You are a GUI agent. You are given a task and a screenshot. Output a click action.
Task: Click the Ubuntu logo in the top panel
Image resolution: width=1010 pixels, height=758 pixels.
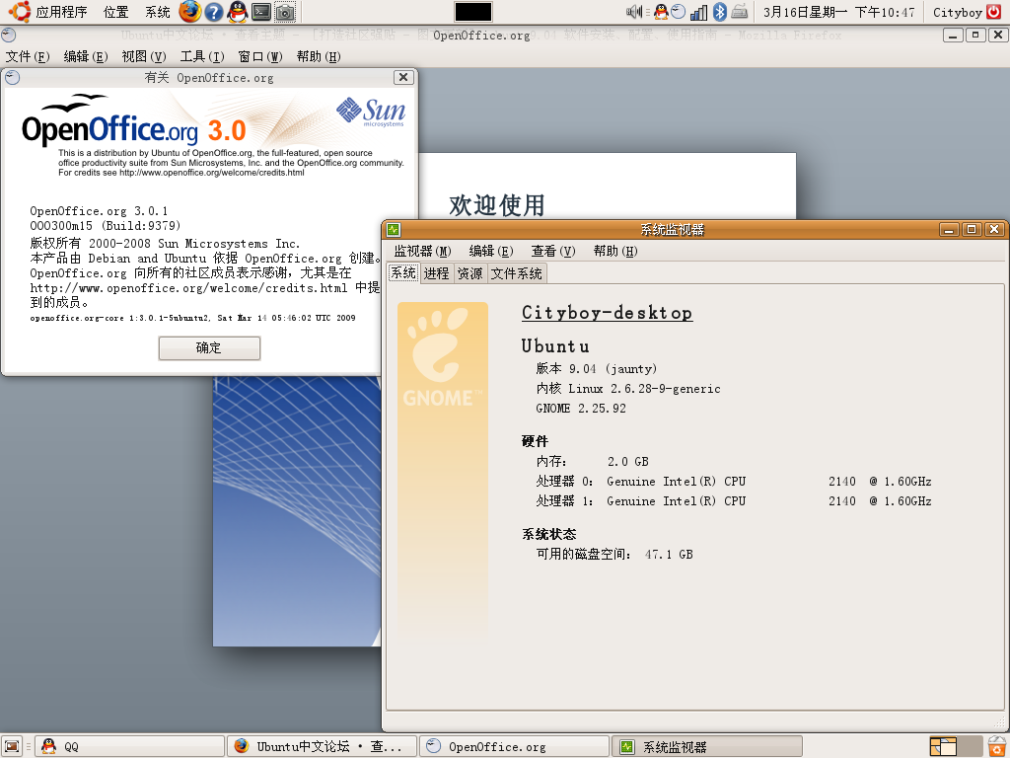pos(20,12)
